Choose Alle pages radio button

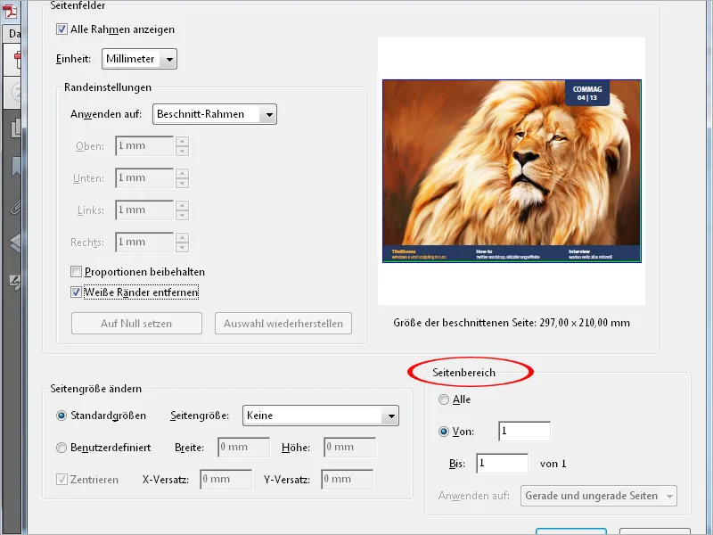pyautogui.click(x=443, y=399)
